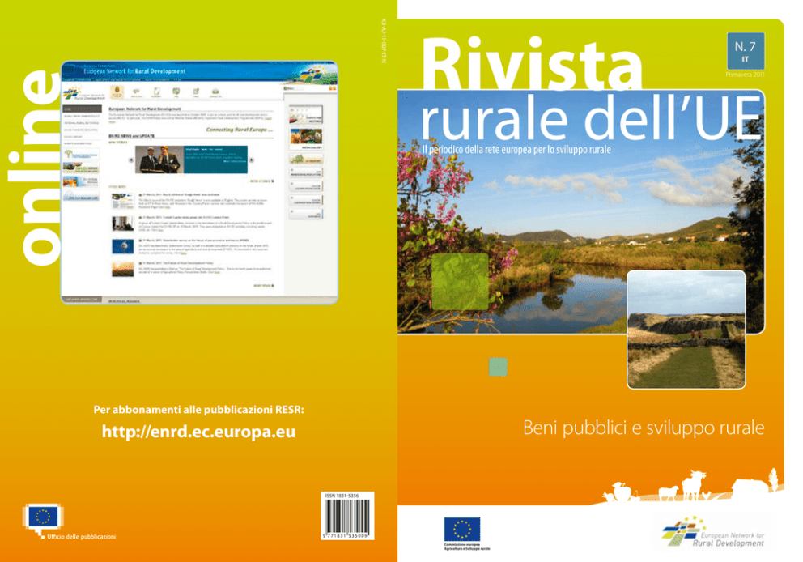
Task: Click the 'Il periodico della rete europea' subtitle
Action: pos(516,150)
